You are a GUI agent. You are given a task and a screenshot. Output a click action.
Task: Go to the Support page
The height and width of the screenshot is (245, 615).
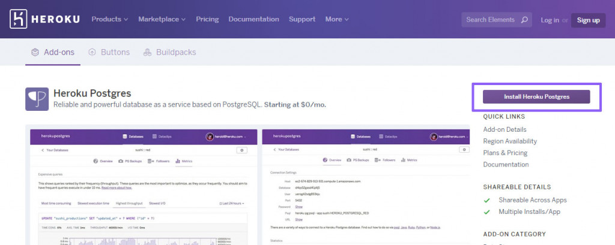click(302, 19)
